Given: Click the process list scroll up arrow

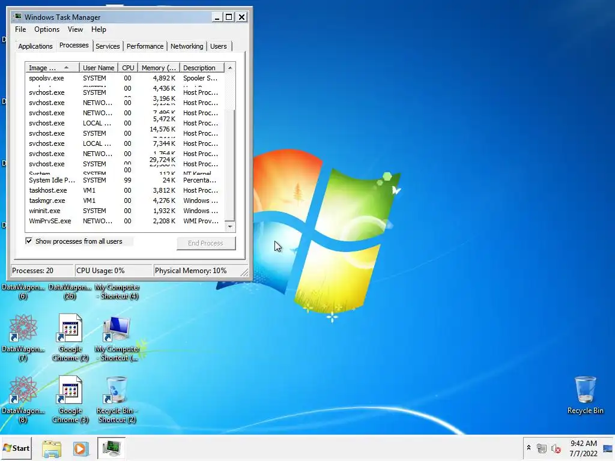Looking at the screenshot, I should coord(230,68).
